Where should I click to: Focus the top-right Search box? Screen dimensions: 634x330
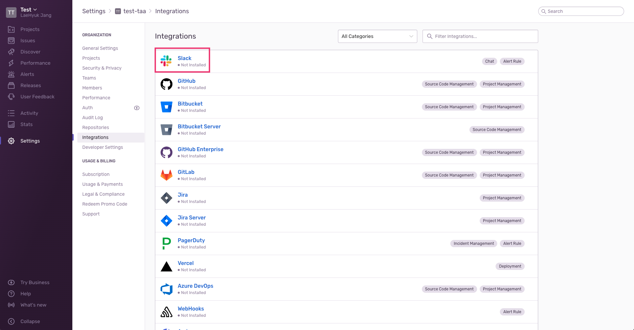(581, 11)
